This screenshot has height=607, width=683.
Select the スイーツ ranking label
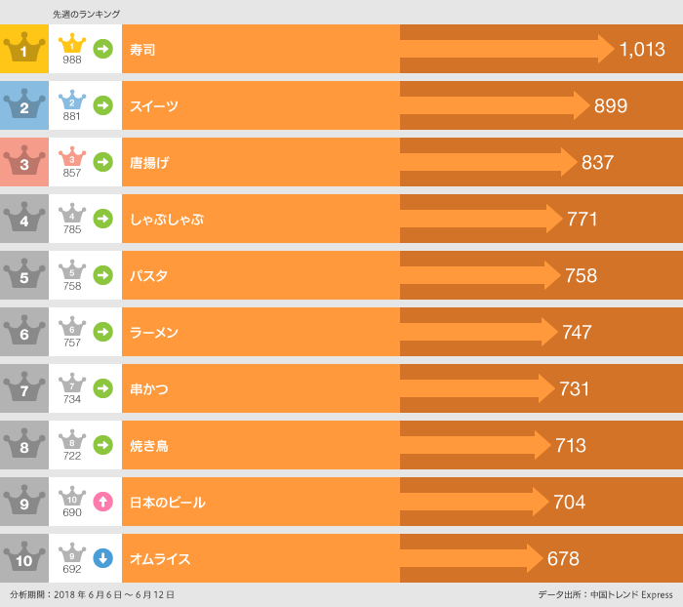click(x=154, y=105)
